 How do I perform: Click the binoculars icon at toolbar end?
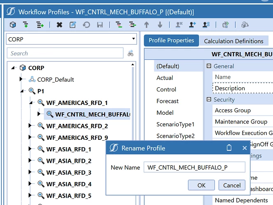(245, 25)
